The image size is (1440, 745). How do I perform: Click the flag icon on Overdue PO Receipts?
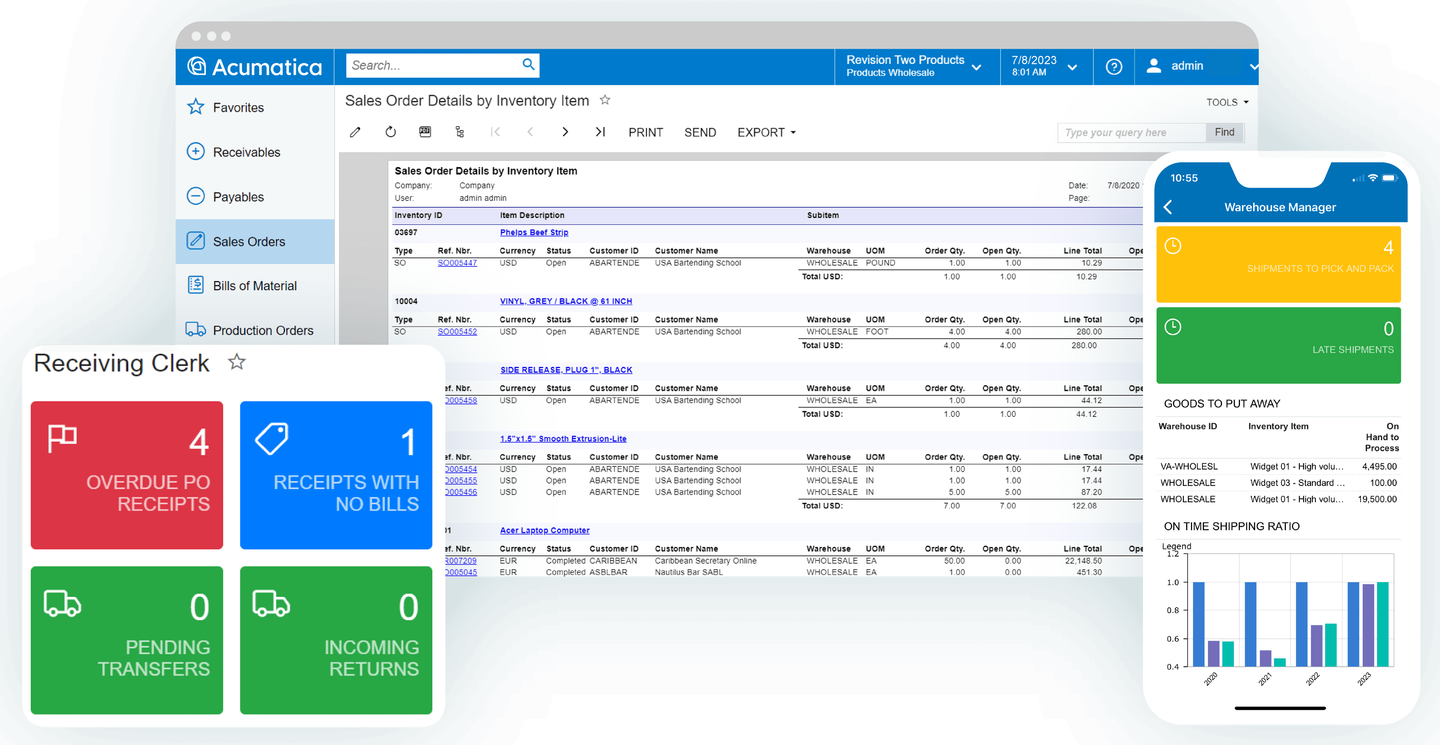[62, 439]
